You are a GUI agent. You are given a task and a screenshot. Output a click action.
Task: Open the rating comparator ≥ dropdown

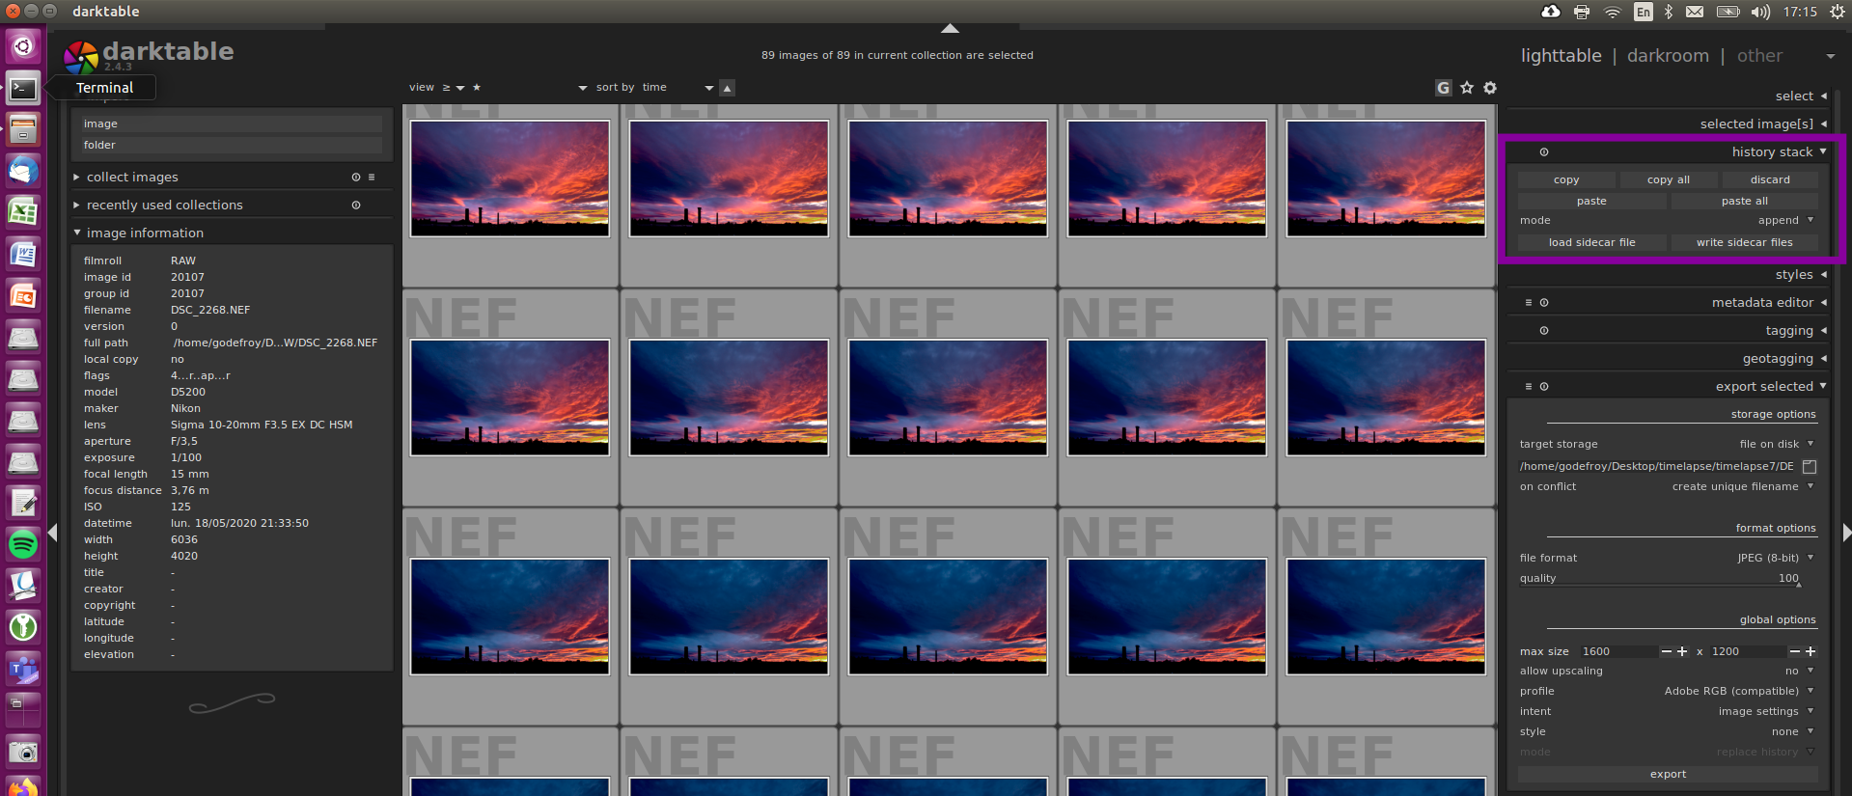453,88
